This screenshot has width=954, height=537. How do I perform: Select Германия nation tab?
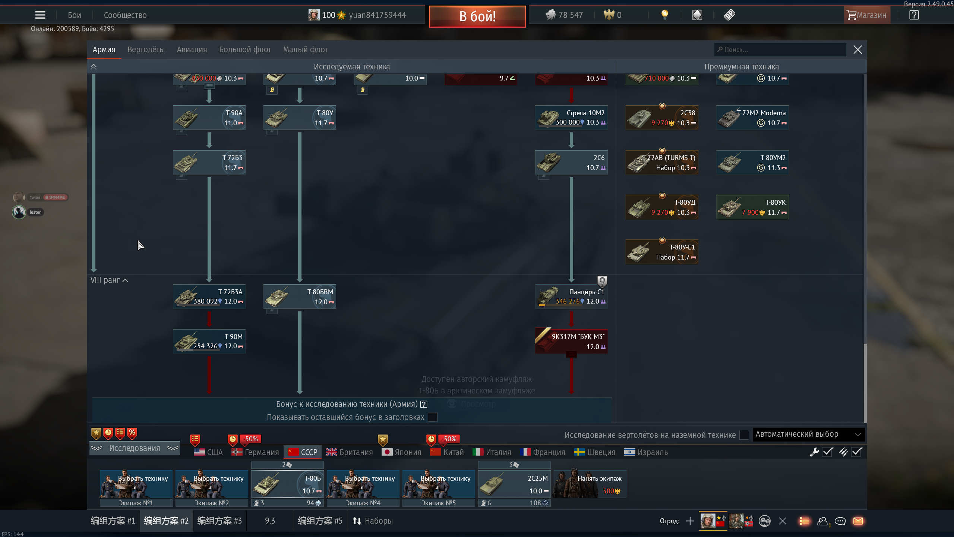255,452
